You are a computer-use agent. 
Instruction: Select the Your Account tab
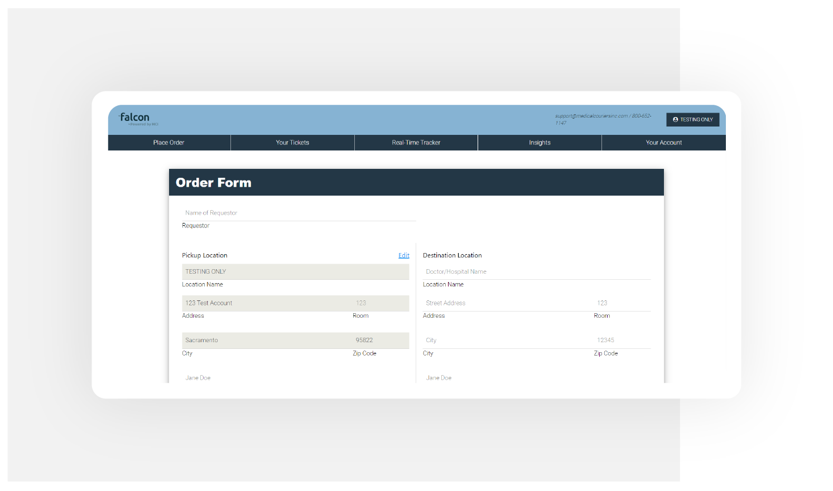[663, 143]
